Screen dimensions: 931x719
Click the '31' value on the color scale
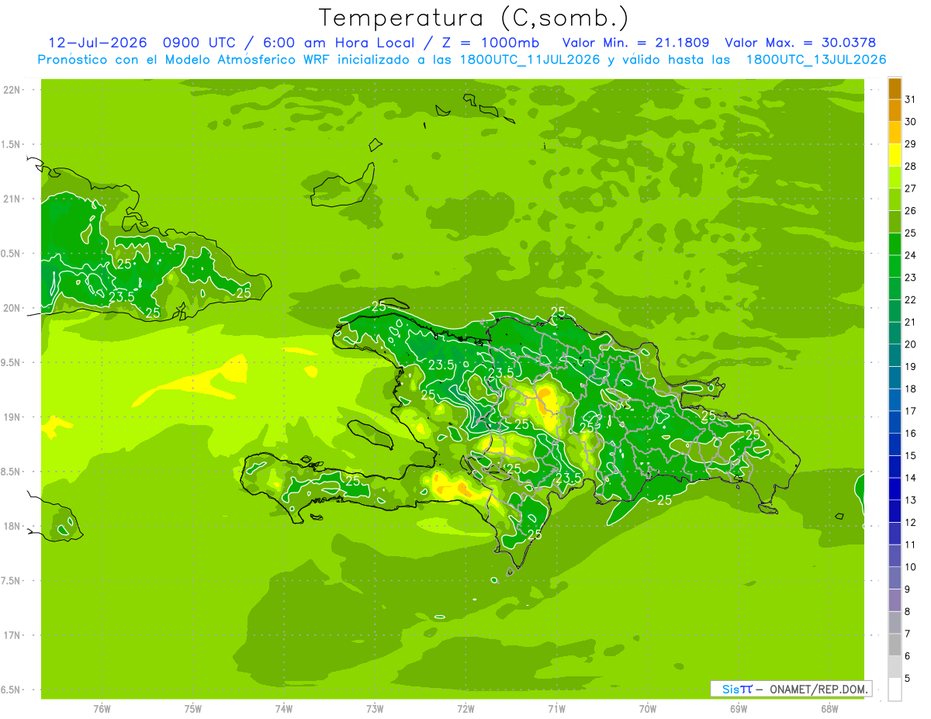pos(911,99)
